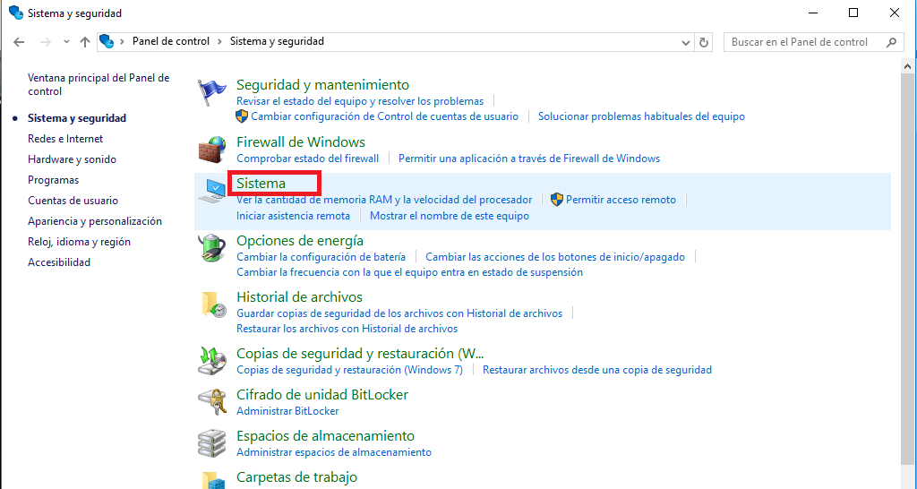Click the Firewall de Windows brick wall icon
This screenshot has height=489, width=917.
coord(211,150)
